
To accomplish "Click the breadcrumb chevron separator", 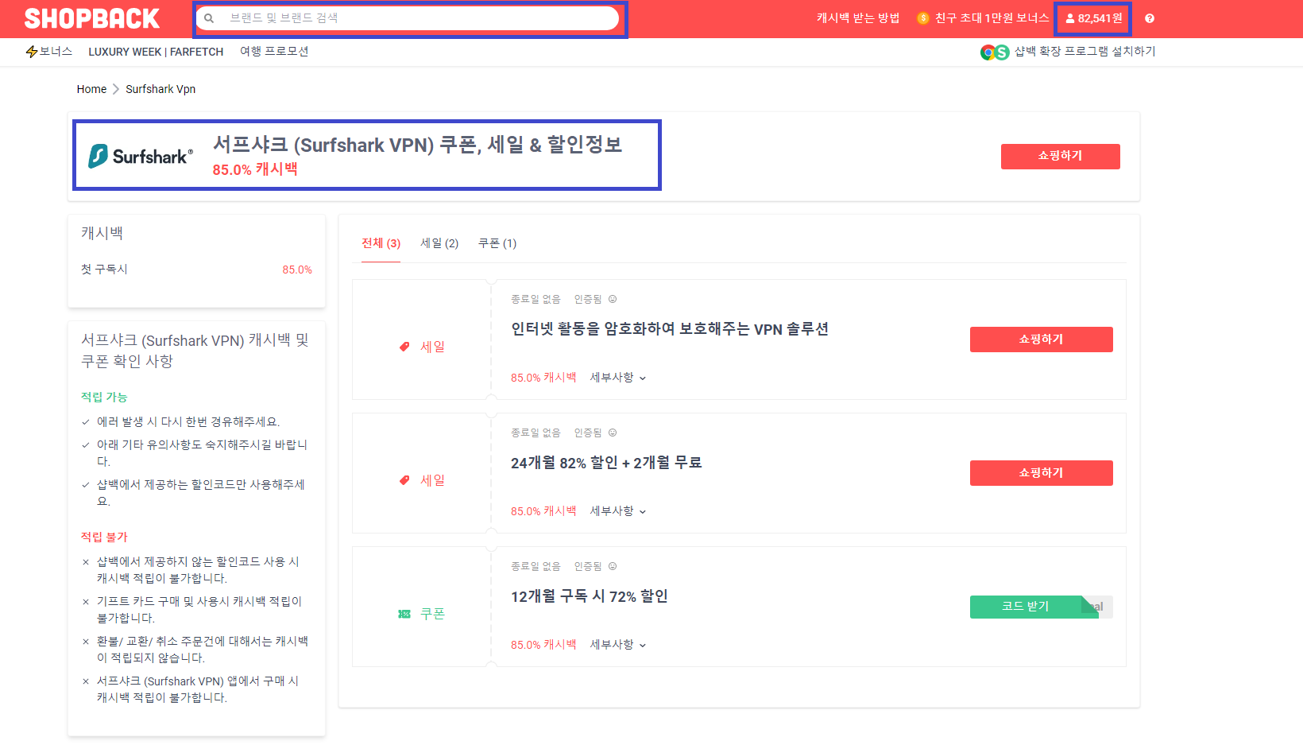I will point(116,89).
